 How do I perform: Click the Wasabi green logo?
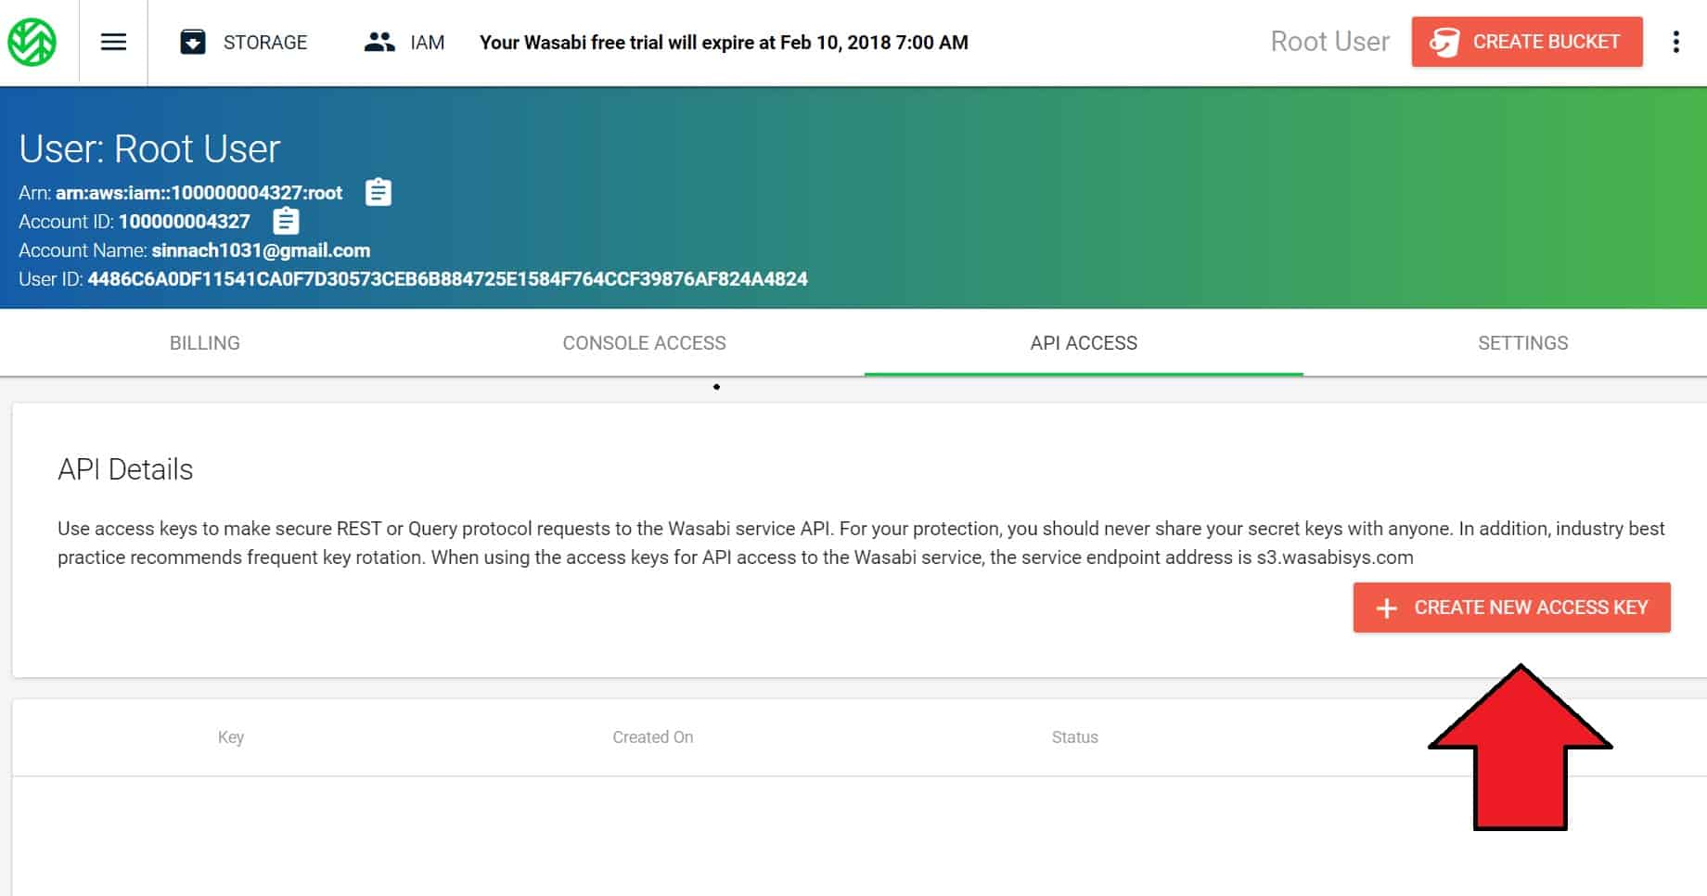[x=32, y=43]
